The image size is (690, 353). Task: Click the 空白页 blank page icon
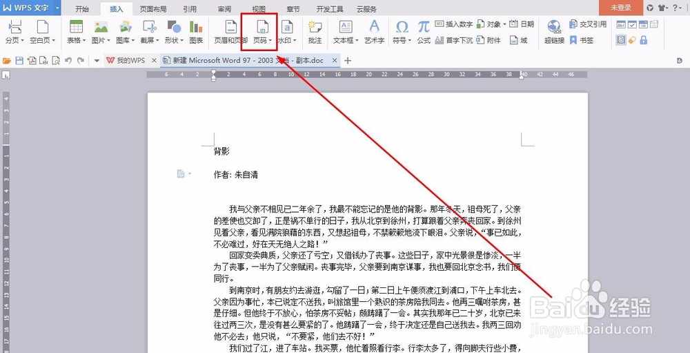pyautogui.click(x=43, y=26)
